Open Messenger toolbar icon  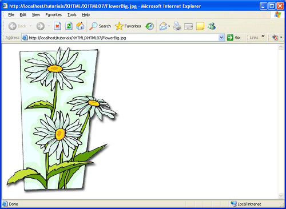click(x=212, y=26)
